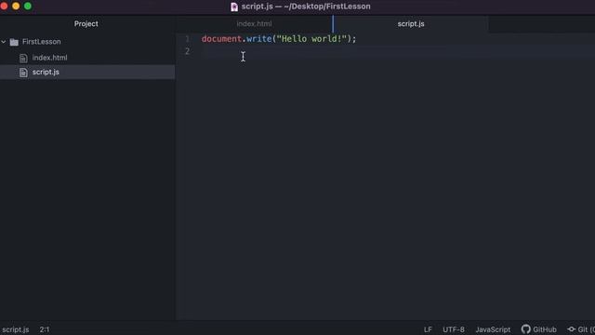Click the write method name in line 1
The image size is (595, 335).
[258, 39]
